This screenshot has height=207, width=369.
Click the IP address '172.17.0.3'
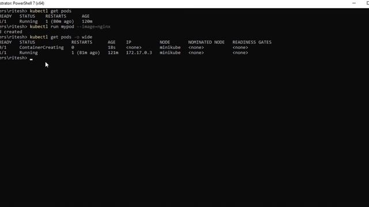point(139,52)
